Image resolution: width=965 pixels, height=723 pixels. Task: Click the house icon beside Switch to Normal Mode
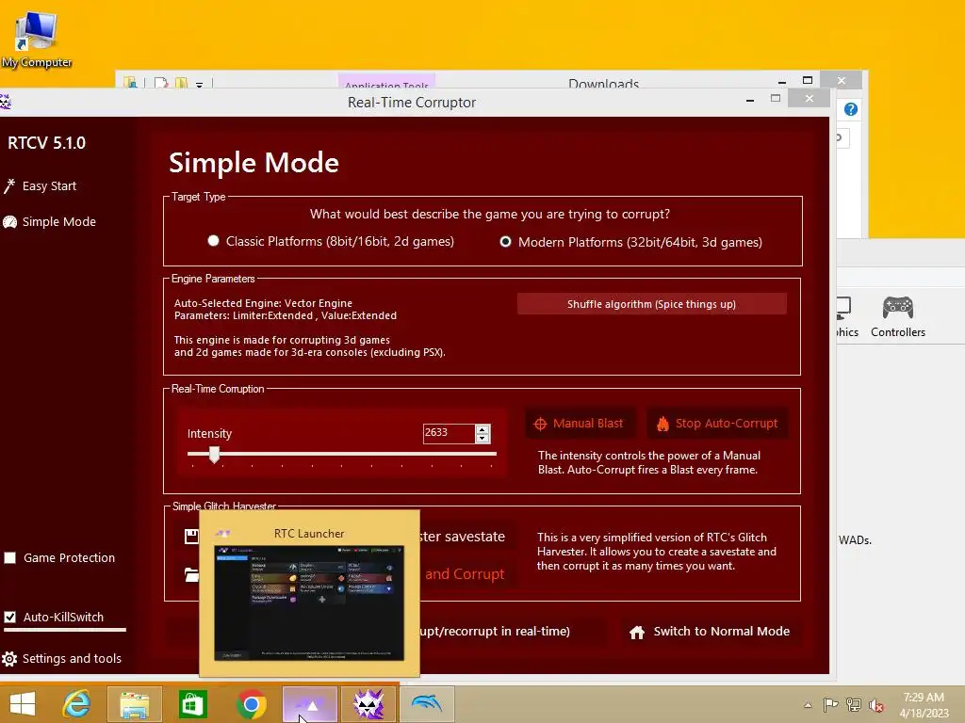pyautogui.click(x=637, y=632)
